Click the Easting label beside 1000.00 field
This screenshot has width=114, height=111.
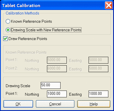pyautogui.click(x=75, y=94)
